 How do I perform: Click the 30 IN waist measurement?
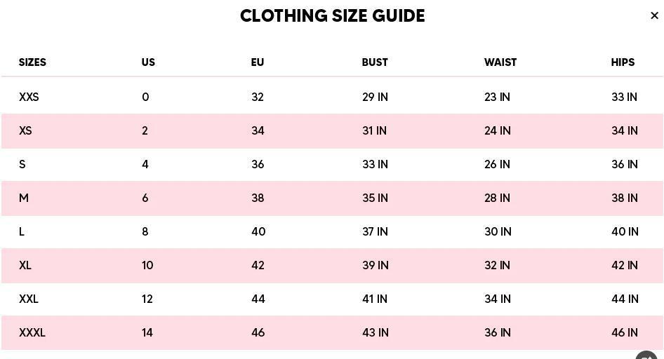pos(498,231)
